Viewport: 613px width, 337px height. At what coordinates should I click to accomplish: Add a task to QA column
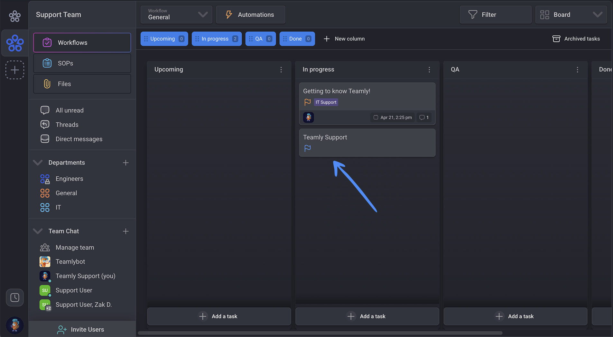click(515, 316)
